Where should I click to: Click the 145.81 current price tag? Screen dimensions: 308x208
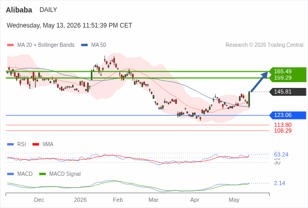(288, 92)
